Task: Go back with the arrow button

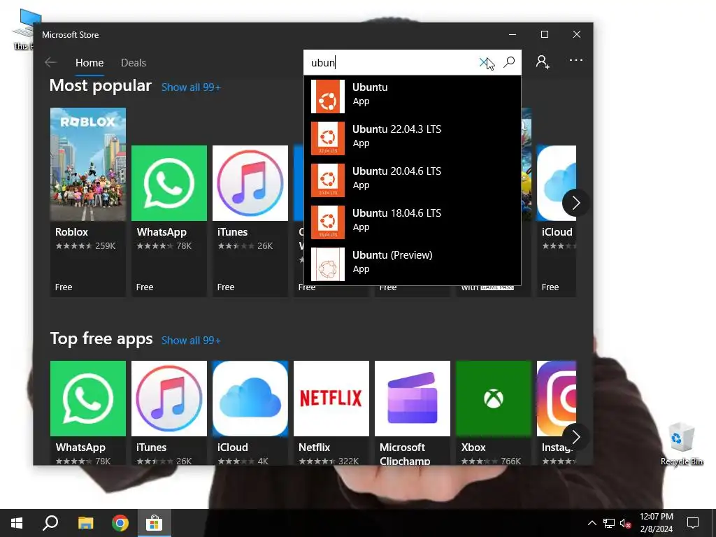Action: pos(50,62)
